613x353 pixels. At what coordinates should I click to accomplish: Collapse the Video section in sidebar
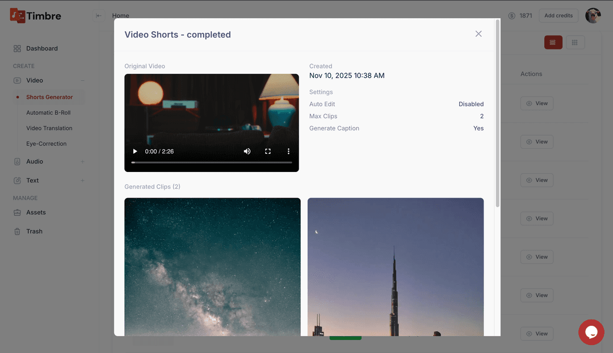click(x=82, y=81)
